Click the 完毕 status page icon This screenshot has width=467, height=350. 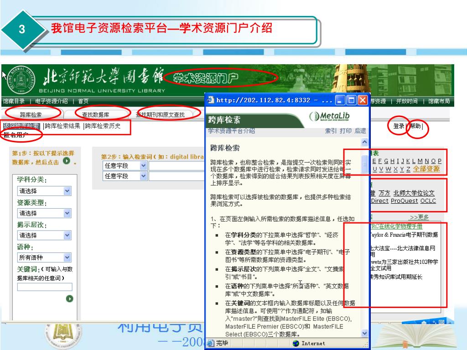tap(211, 343)
